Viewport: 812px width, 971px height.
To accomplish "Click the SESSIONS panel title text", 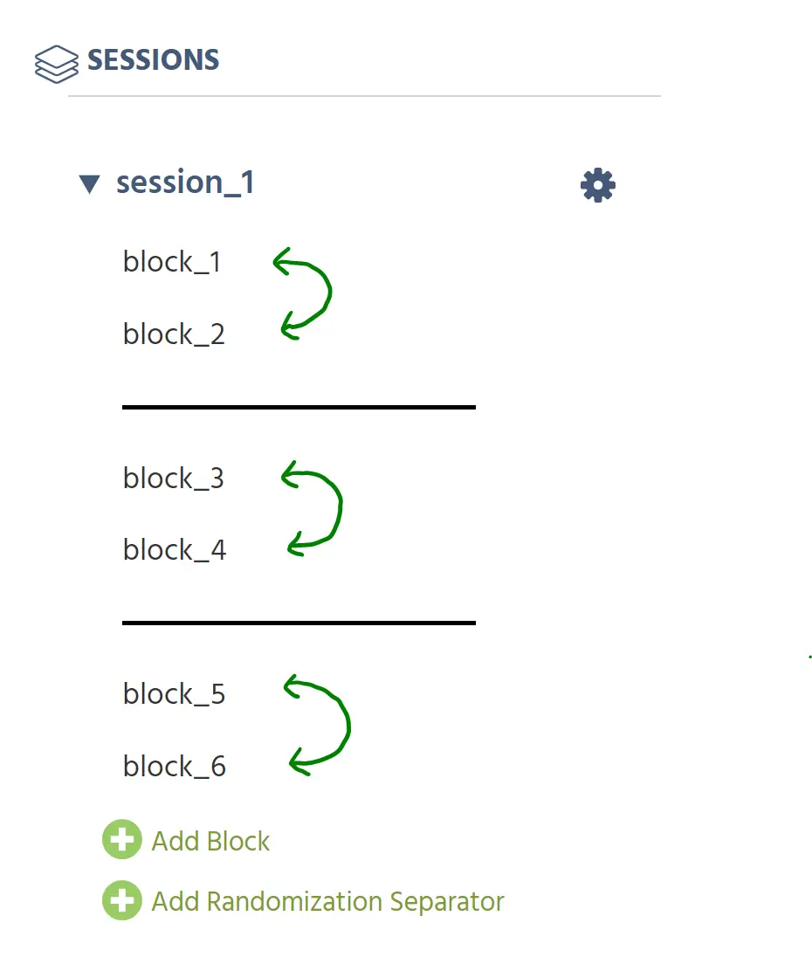I will (153, 59).
